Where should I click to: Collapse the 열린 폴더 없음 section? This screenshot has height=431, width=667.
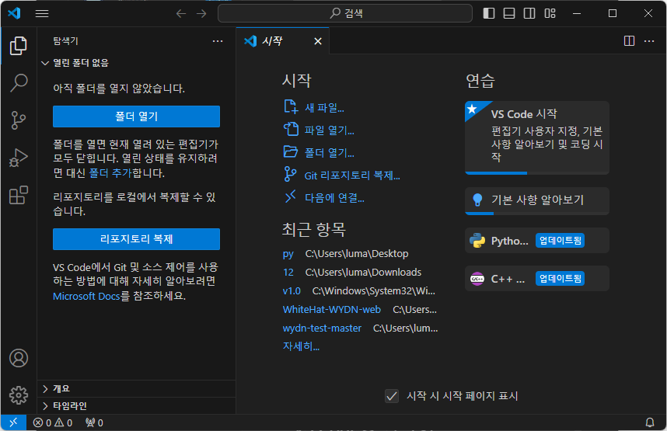(136, 63)
